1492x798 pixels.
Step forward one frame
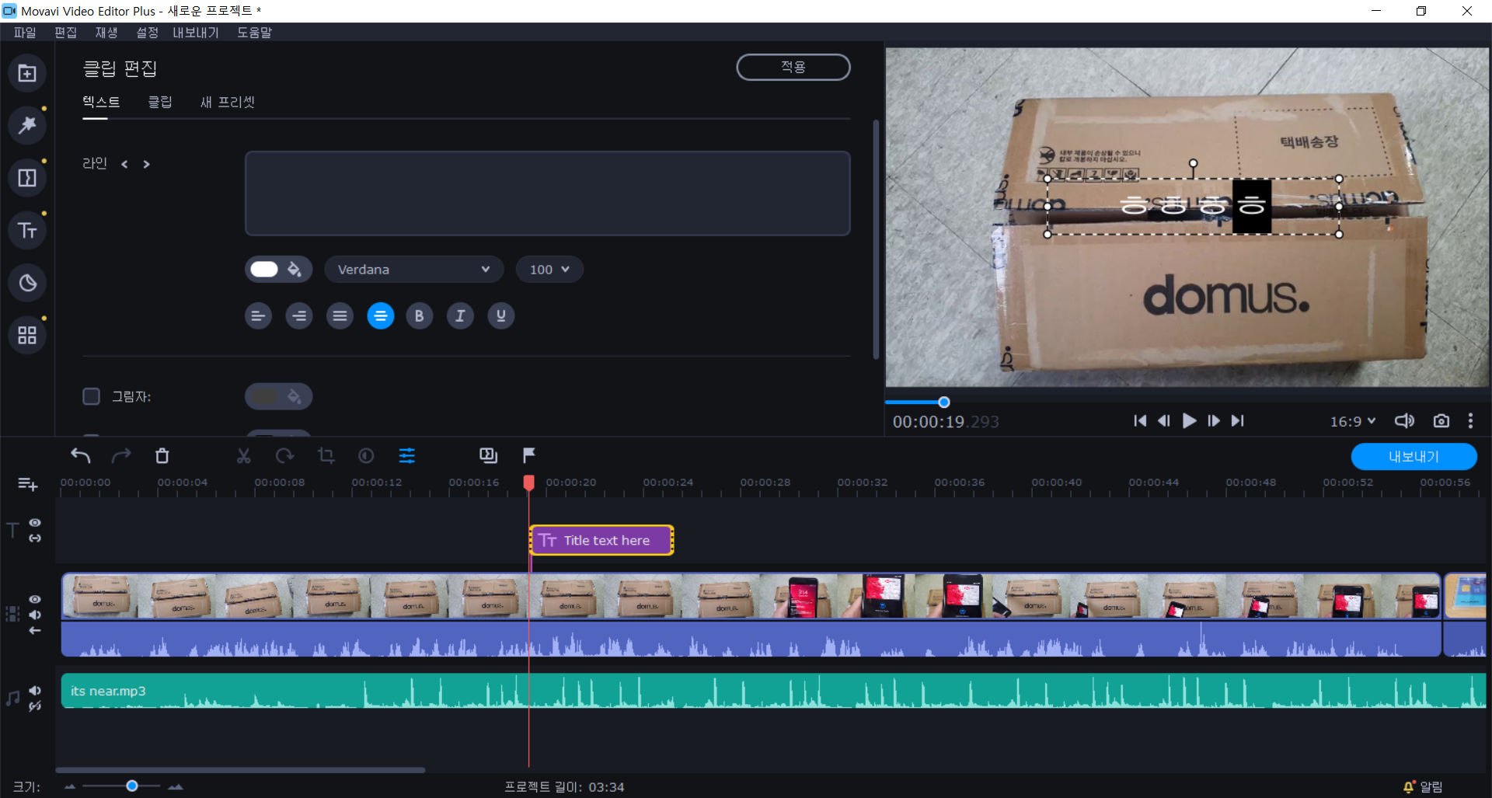pyautogui.click(x=1214, y=420)
